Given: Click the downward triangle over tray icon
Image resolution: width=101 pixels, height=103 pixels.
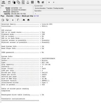Looking at the screenshot, I should tap(28, 2).
